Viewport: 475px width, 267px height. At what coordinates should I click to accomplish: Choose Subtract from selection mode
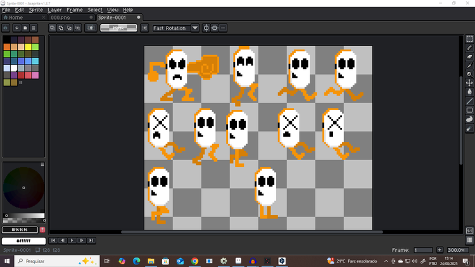pos(70,28)
